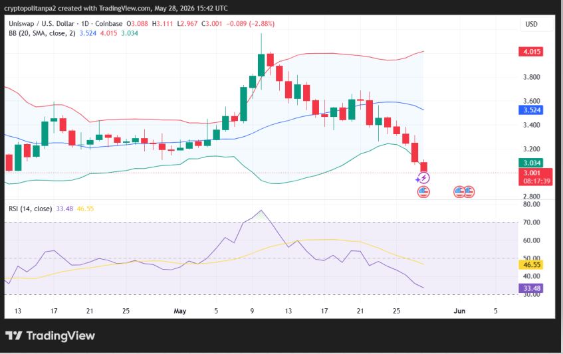Click the purple lightning bolt icon below last candle
Screen dimensions: 563x354
coord(423,178)
